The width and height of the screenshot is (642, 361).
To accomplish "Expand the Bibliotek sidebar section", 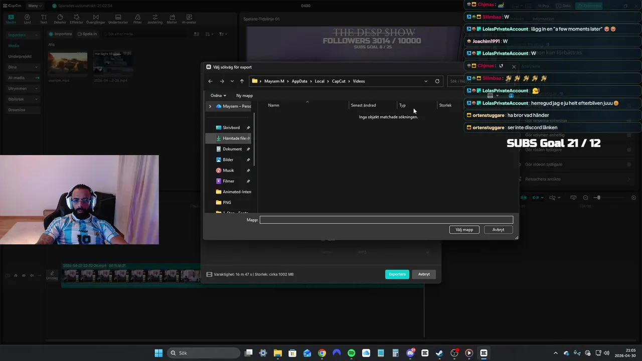I will [x=36, y=99].
